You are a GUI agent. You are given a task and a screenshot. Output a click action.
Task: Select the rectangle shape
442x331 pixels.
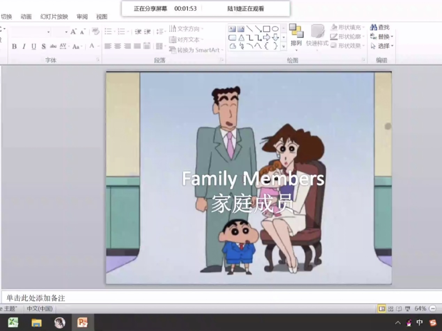click(266, 29)
